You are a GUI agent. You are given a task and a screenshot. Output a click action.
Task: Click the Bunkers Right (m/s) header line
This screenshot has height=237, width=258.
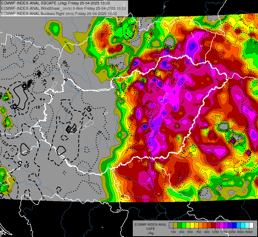click(59, 14)
